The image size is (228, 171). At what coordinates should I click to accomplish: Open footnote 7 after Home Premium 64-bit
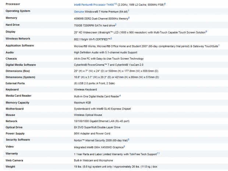point(128,11)
